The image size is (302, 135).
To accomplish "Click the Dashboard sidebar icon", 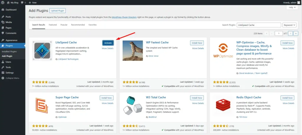I will click(3, 10).
